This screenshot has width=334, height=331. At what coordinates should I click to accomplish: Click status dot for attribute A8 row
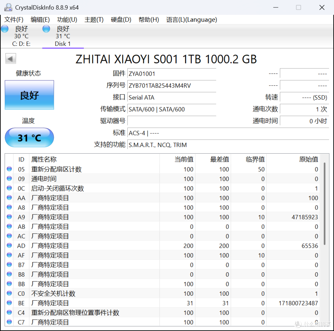(x=9, y=207)
